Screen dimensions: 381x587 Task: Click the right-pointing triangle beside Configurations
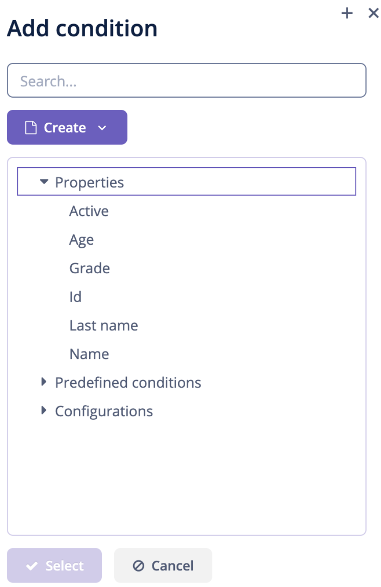(44, 410)
